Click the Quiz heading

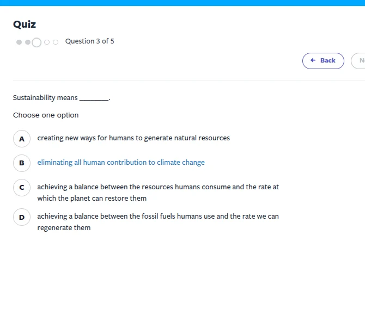25,24
